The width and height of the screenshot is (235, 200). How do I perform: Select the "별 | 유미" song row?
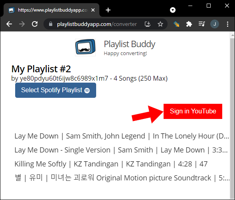[x=122, y=178]
